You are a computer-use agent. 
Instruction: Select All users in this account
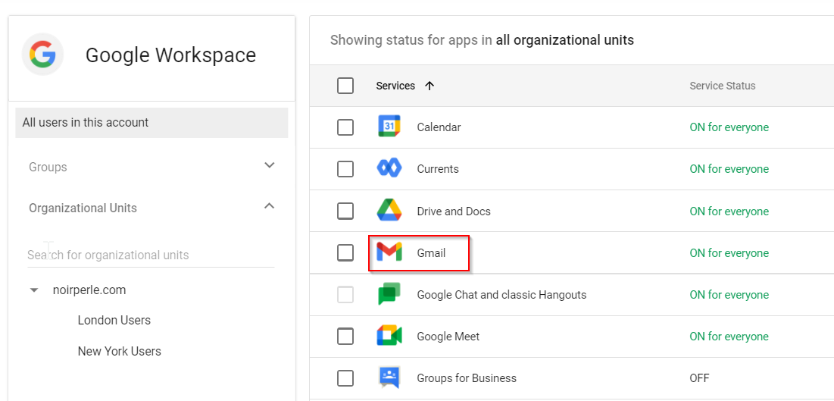[x=151, y=123]
